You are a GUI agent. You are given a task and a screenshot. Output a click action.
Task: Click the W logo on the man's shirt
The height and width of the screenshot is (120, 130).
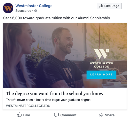[67, 73]
